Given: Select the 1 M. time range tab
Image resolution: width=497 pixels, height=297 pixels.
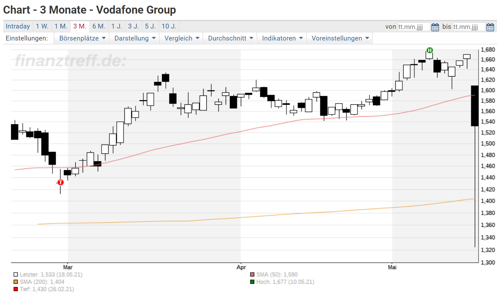Looking at the screenshot, I should (61, 26).
